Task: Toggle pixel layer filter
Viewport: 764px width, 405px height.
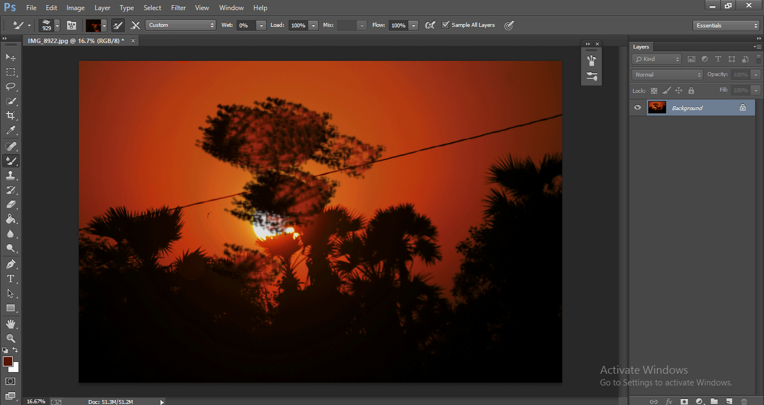Action: click(x=691, y=59)
